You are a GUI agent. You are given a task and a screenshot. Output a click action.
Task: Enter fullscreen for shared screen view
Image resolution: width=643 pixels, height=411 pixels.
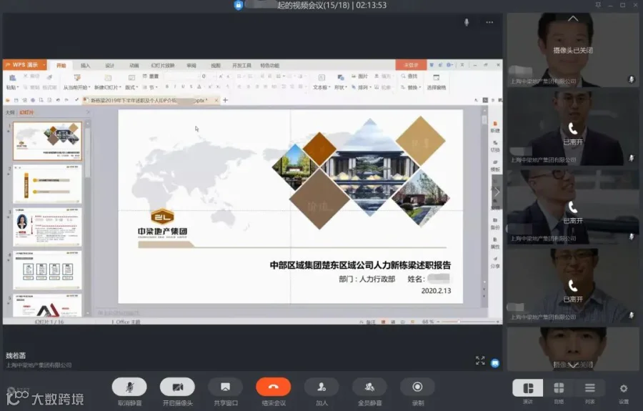[x=480, y=360]
